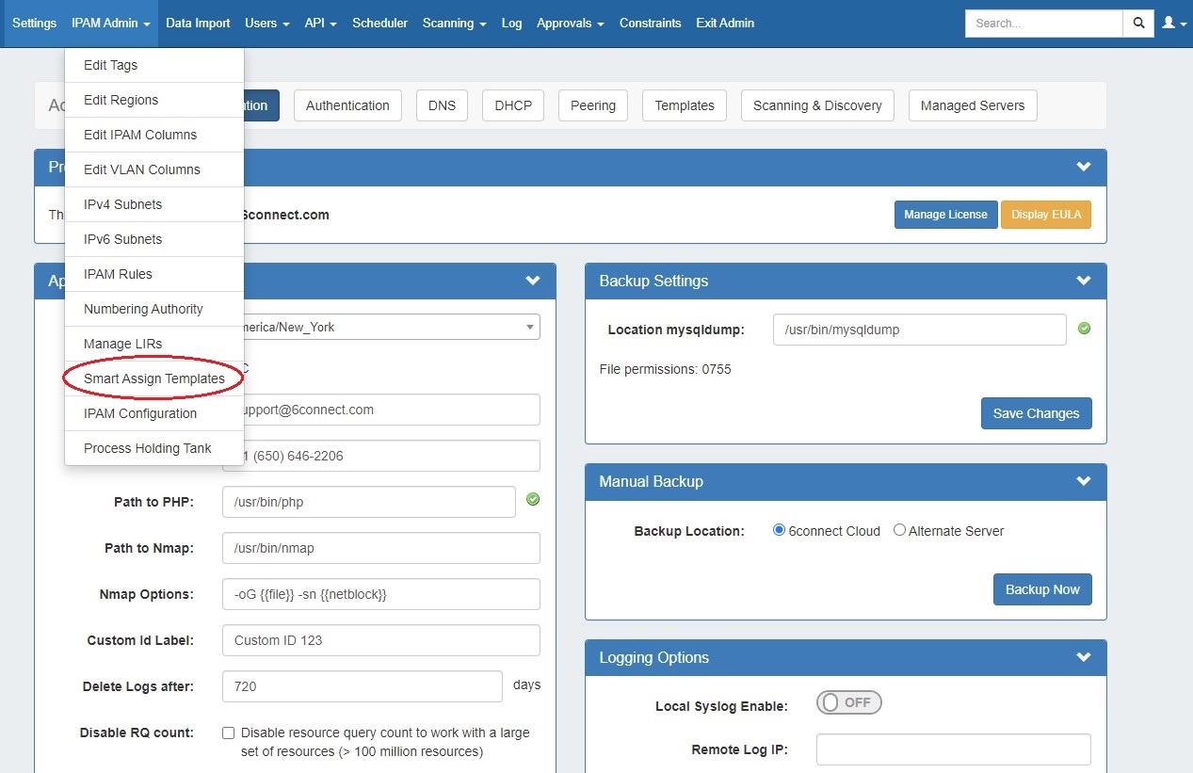
Task: Select 6connect Cloud backup location
Action: pyautogui.click(x=779, y=530)
